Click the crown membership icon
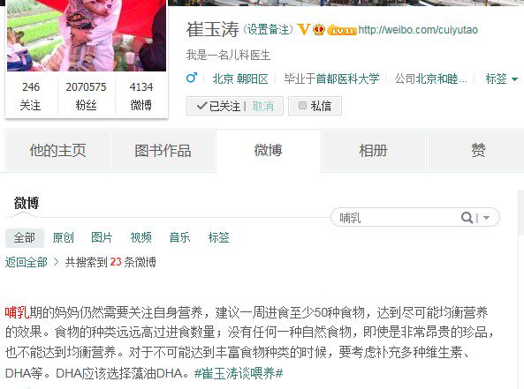 click(319, 30)
